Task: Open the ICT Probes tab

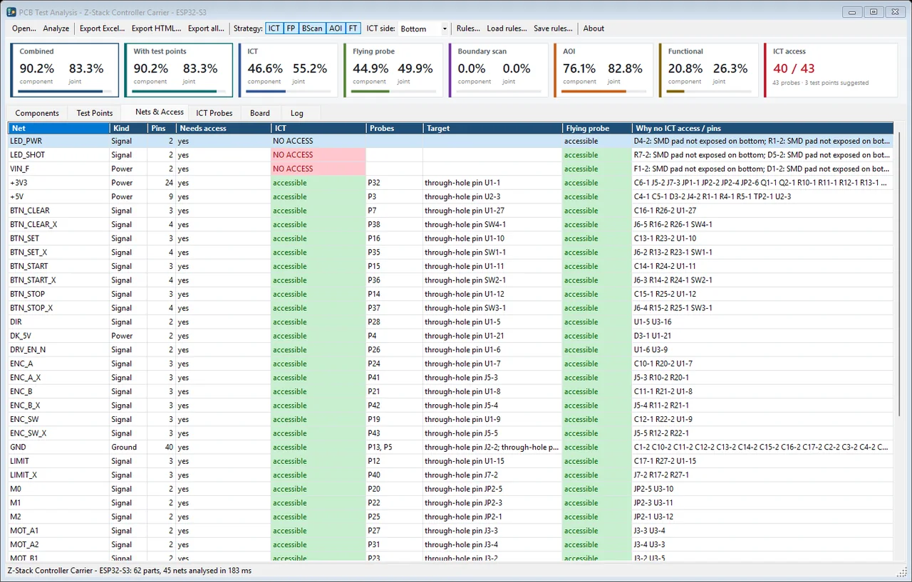Action: 214,113
